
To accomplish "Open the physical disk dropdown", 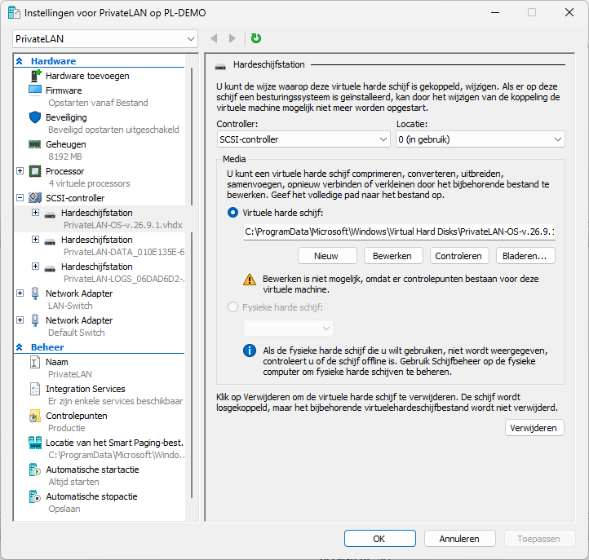I will [x=288, y=329].
